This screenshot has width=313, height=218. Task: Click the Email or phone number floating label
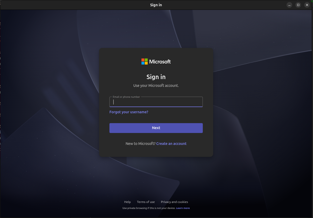click(126, 97)
